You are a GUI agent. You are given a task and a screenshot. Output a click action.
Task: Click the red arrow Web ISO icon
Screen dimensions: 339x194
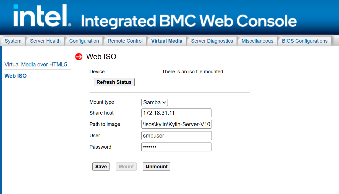[79, 57]
